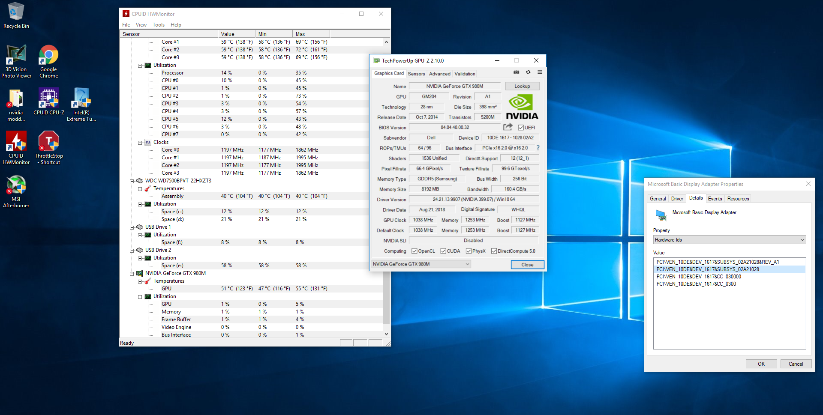
Task: Select the 3D Vision Photo Viewer icon
Action: click(16, 61)
